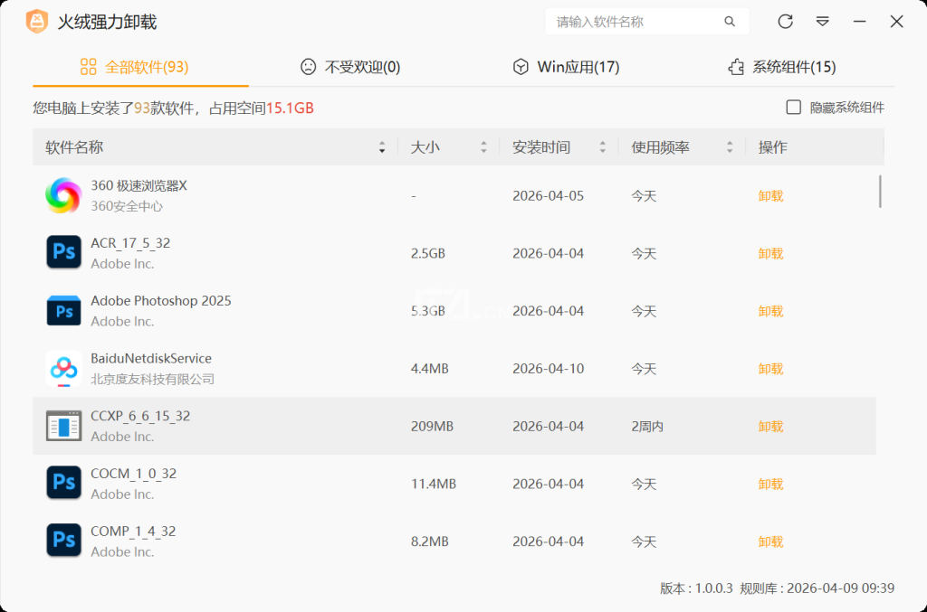Screen dimensions: 927x612
Task: Click the sad face icon of 不受欢迎 tab
Action: click(x=308, y=67)
